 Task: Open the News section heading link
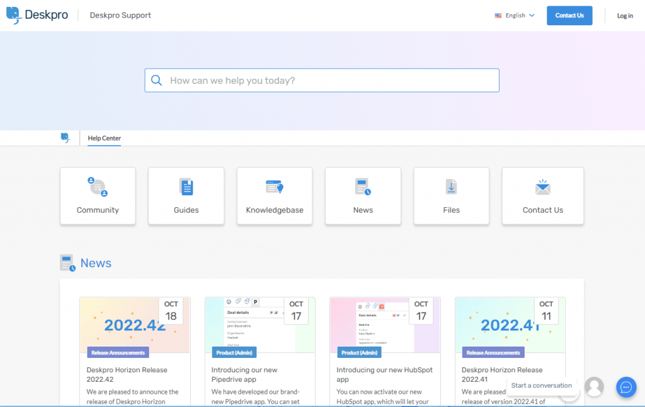(x=96, y=263)
